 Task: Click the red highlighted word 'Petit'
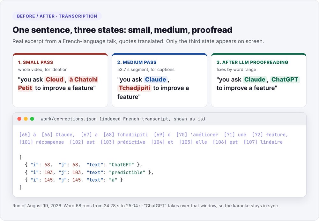point(25,88)
